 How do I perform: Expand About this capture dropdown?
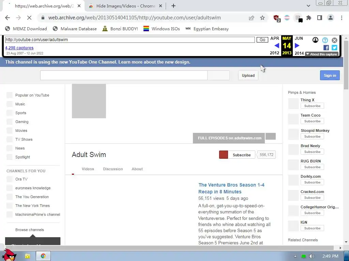click(322, 54)
